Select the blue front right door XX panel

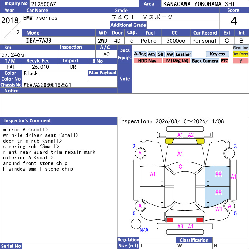click(217, 176)
